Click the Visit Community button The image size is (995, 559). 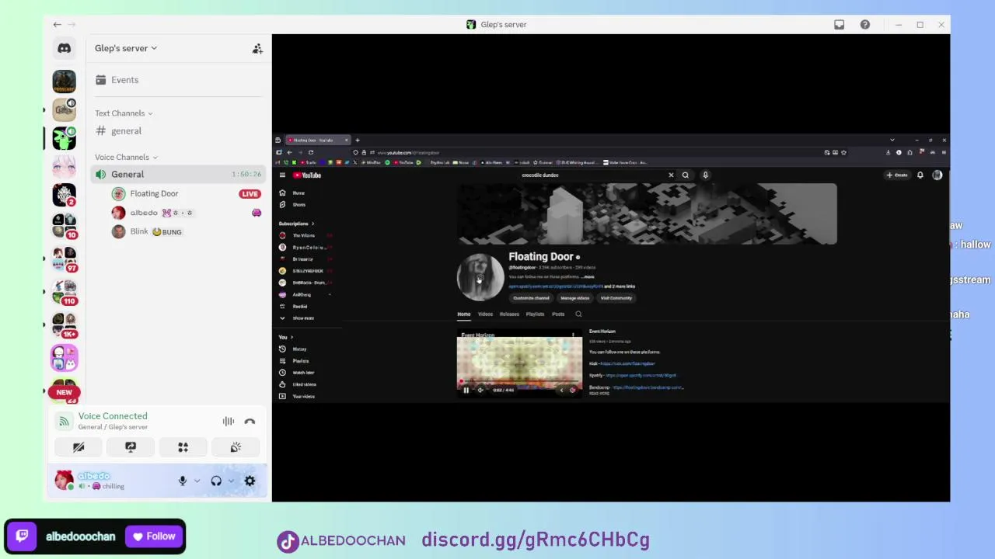tap(616, 298)
